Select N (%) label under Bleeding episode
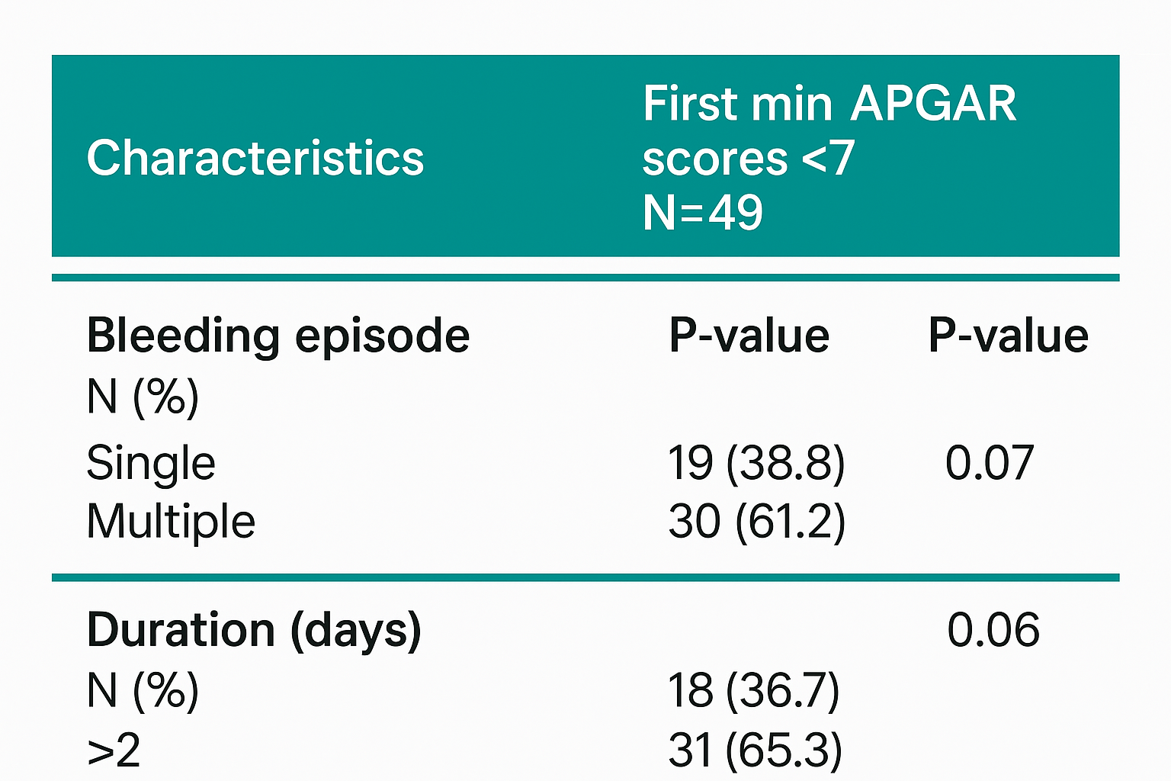The image size is (1171, 781). click(x=143, y=397)
